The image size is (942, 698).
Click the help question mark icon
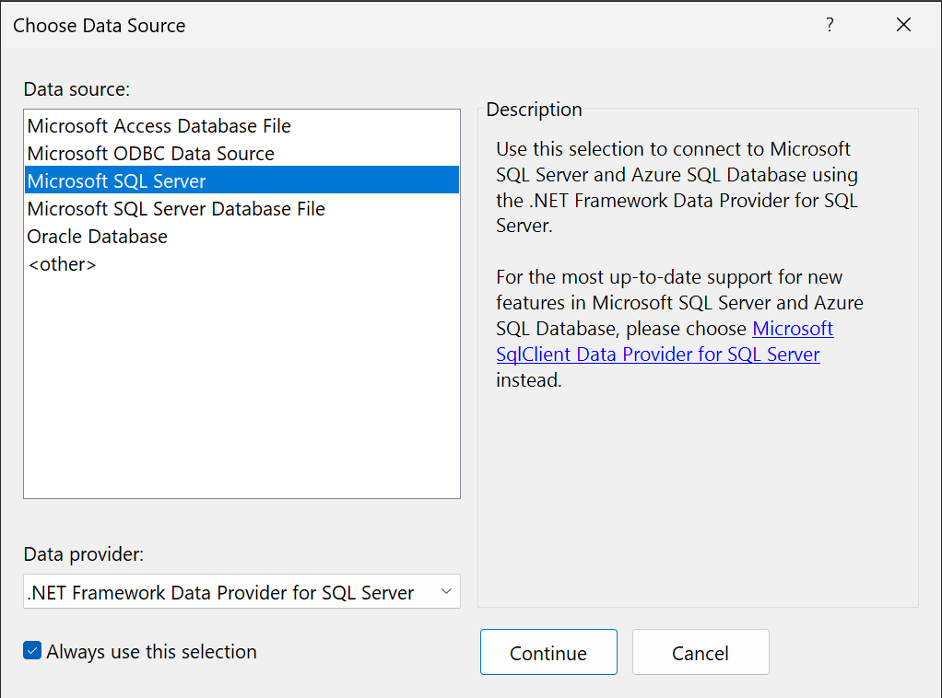click(830, 25)
